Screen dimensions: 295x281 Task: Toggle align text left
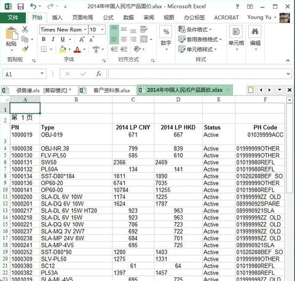(114, 39)
